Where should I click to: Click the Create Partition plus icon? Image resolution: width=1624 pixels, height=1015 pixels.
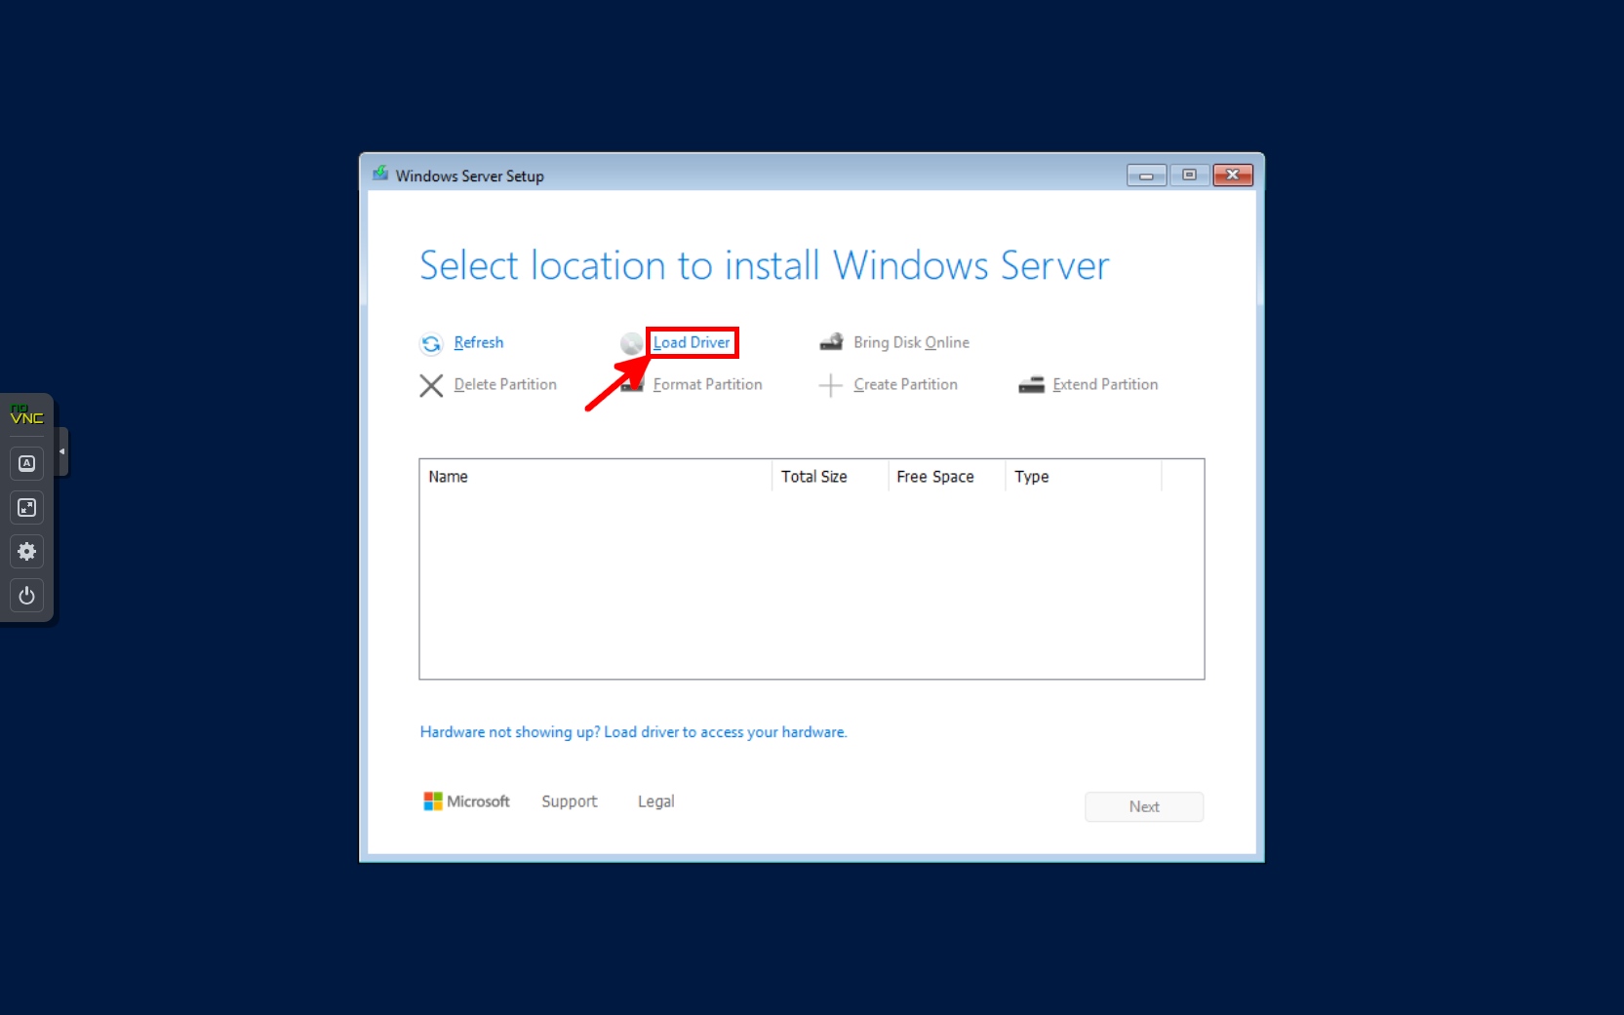pyautogui.click(x=830, y=385)
